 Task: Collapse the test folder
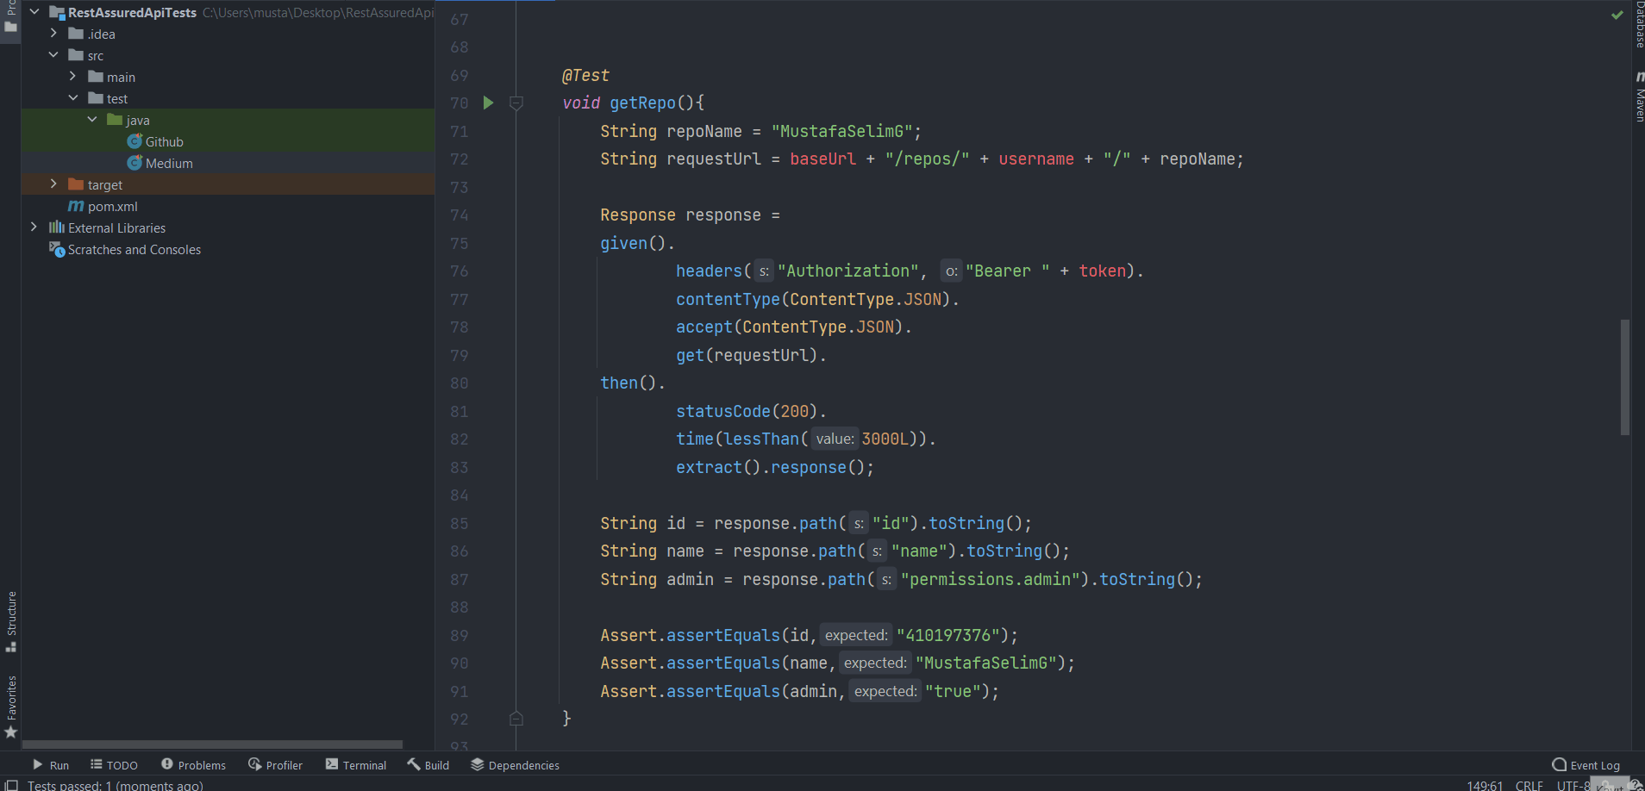pyautogui.click(x=72, y=98)
